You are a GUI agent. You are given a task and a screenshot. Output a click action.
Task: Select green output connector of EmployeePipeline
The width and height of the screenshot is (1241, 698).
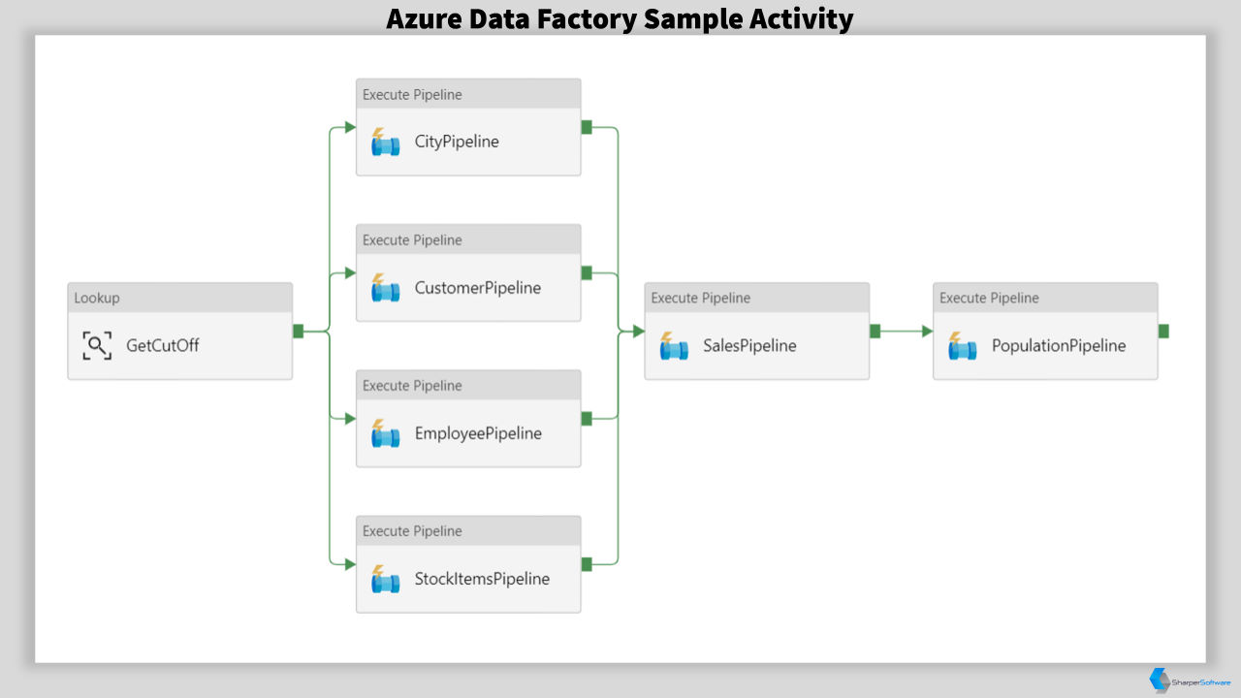(x=587, y=418)
